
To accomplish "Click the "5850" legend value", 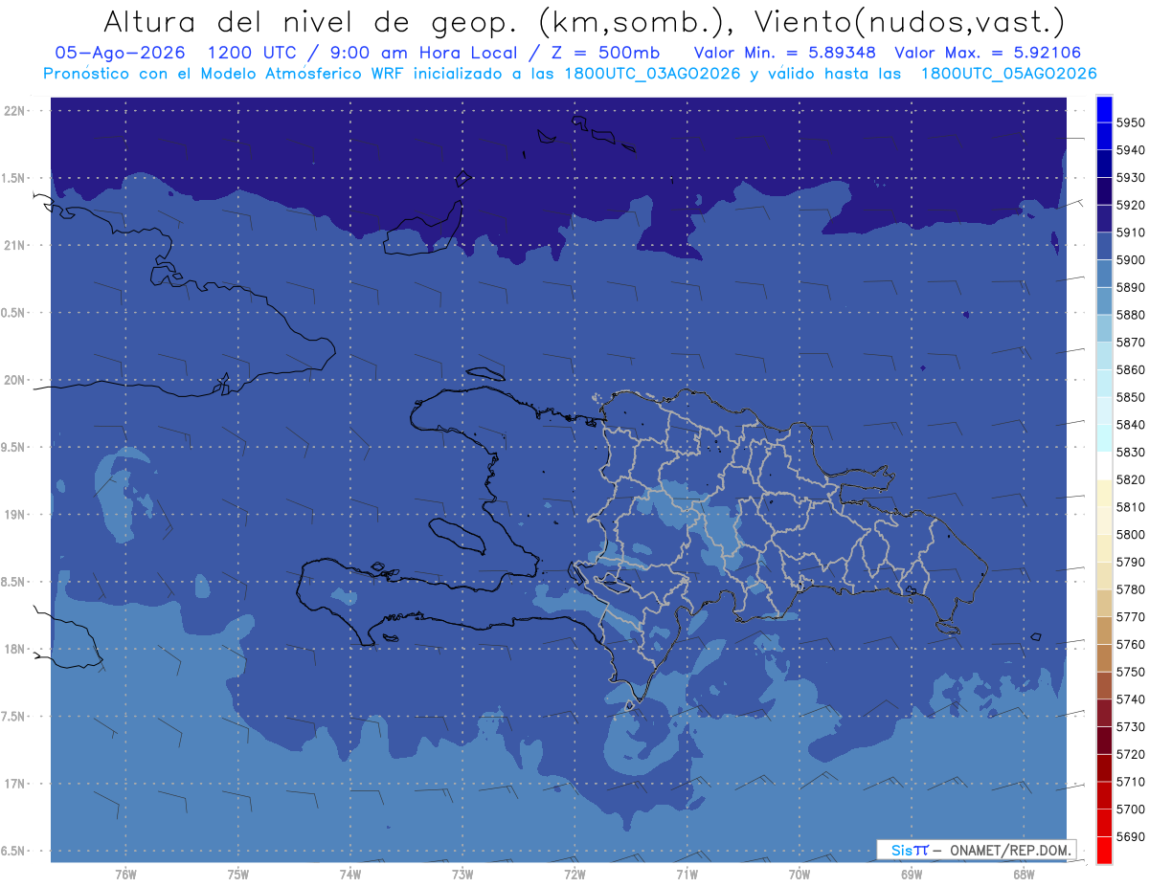I will pyautogui.click(x=1131, y=397).
